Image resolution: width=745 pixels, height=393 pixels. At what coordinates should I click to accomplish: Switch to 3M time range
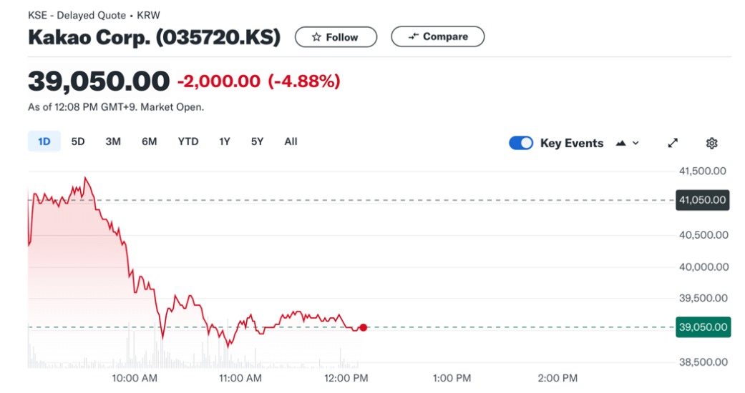[x=113, y=141]
